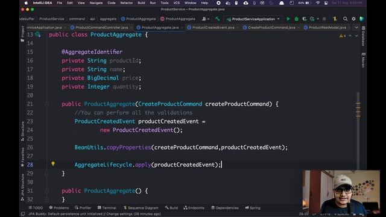Viewport: 386px width, 217px height.
Task: Open the Refactor menu
Action: point(127,3)
